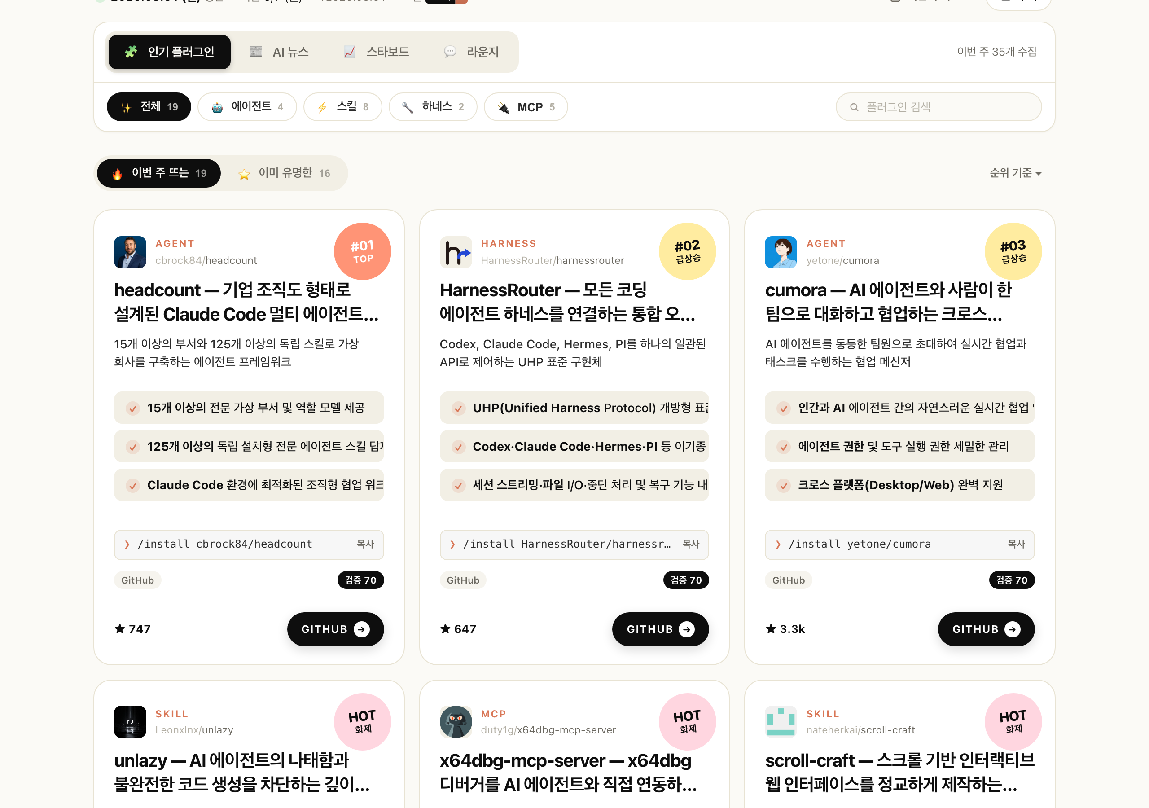
Task: Open the 라운지 tab
Action: tap(471, 52)
